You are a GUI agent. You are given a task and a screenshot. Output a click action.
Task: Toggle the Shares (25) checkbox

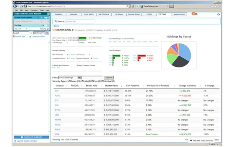click(69, 81)
